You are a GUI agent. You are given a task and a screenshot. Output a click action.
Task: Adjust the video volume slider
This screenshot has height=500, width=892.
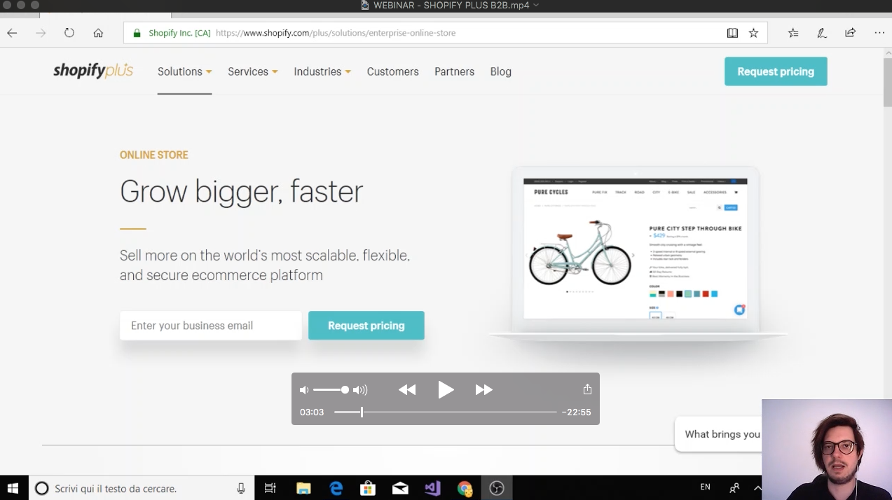(331, 390)
